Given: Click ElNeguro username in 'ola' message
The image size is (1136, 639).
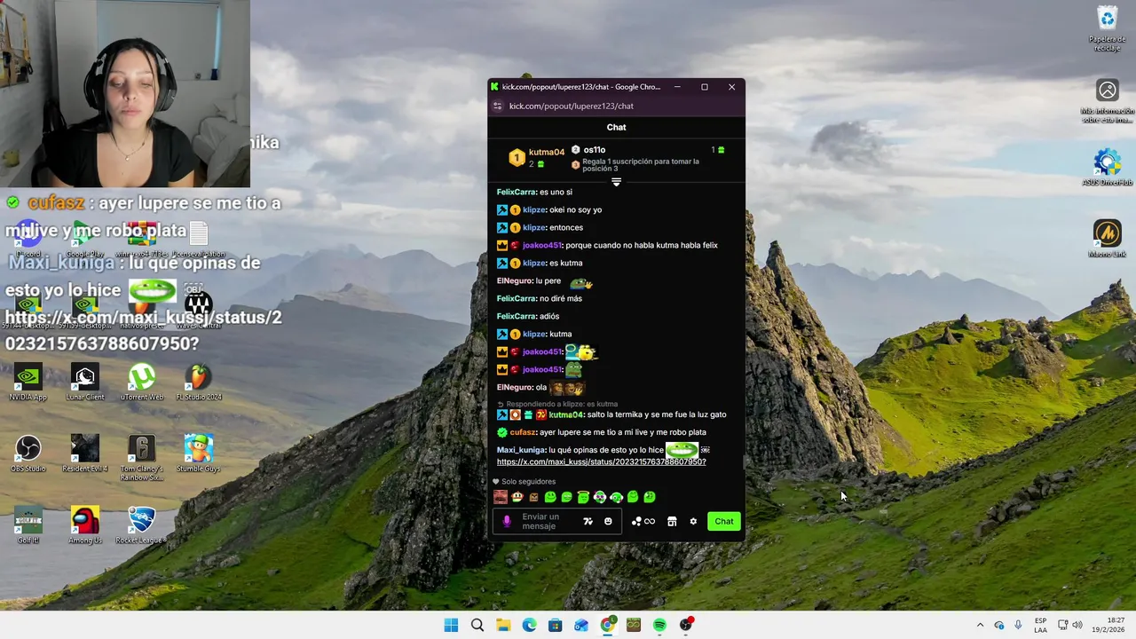Looking at the screenshot, I should (x=515, y=388).
